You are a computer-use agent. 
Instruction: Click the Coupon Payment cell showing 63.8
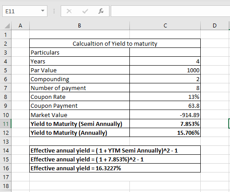point(165,106)
